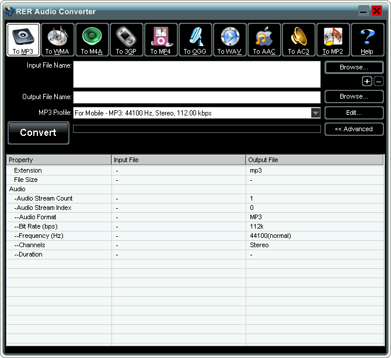Select the To MP3 converter icon
391x358 pixels.
tap(23, 40)
